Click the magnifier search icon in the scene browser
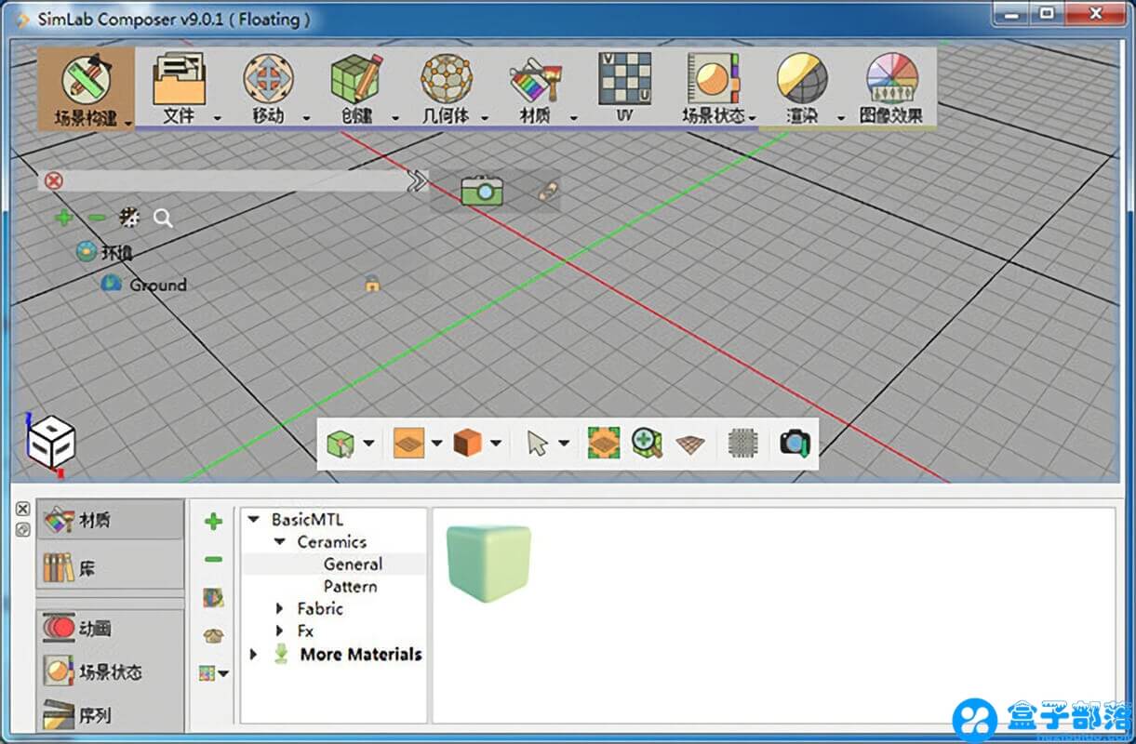Screen dimensions: 1136x744 pos(163,219)
